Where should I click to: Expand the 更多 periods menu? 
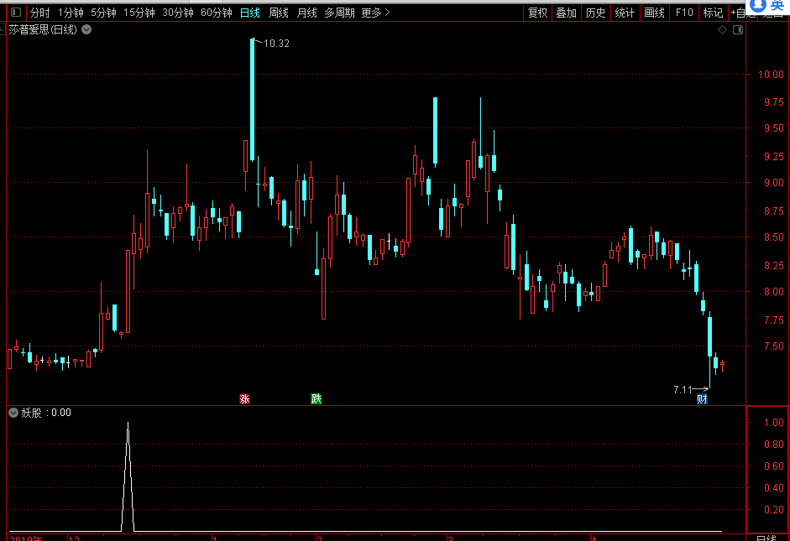coord(375,13)
